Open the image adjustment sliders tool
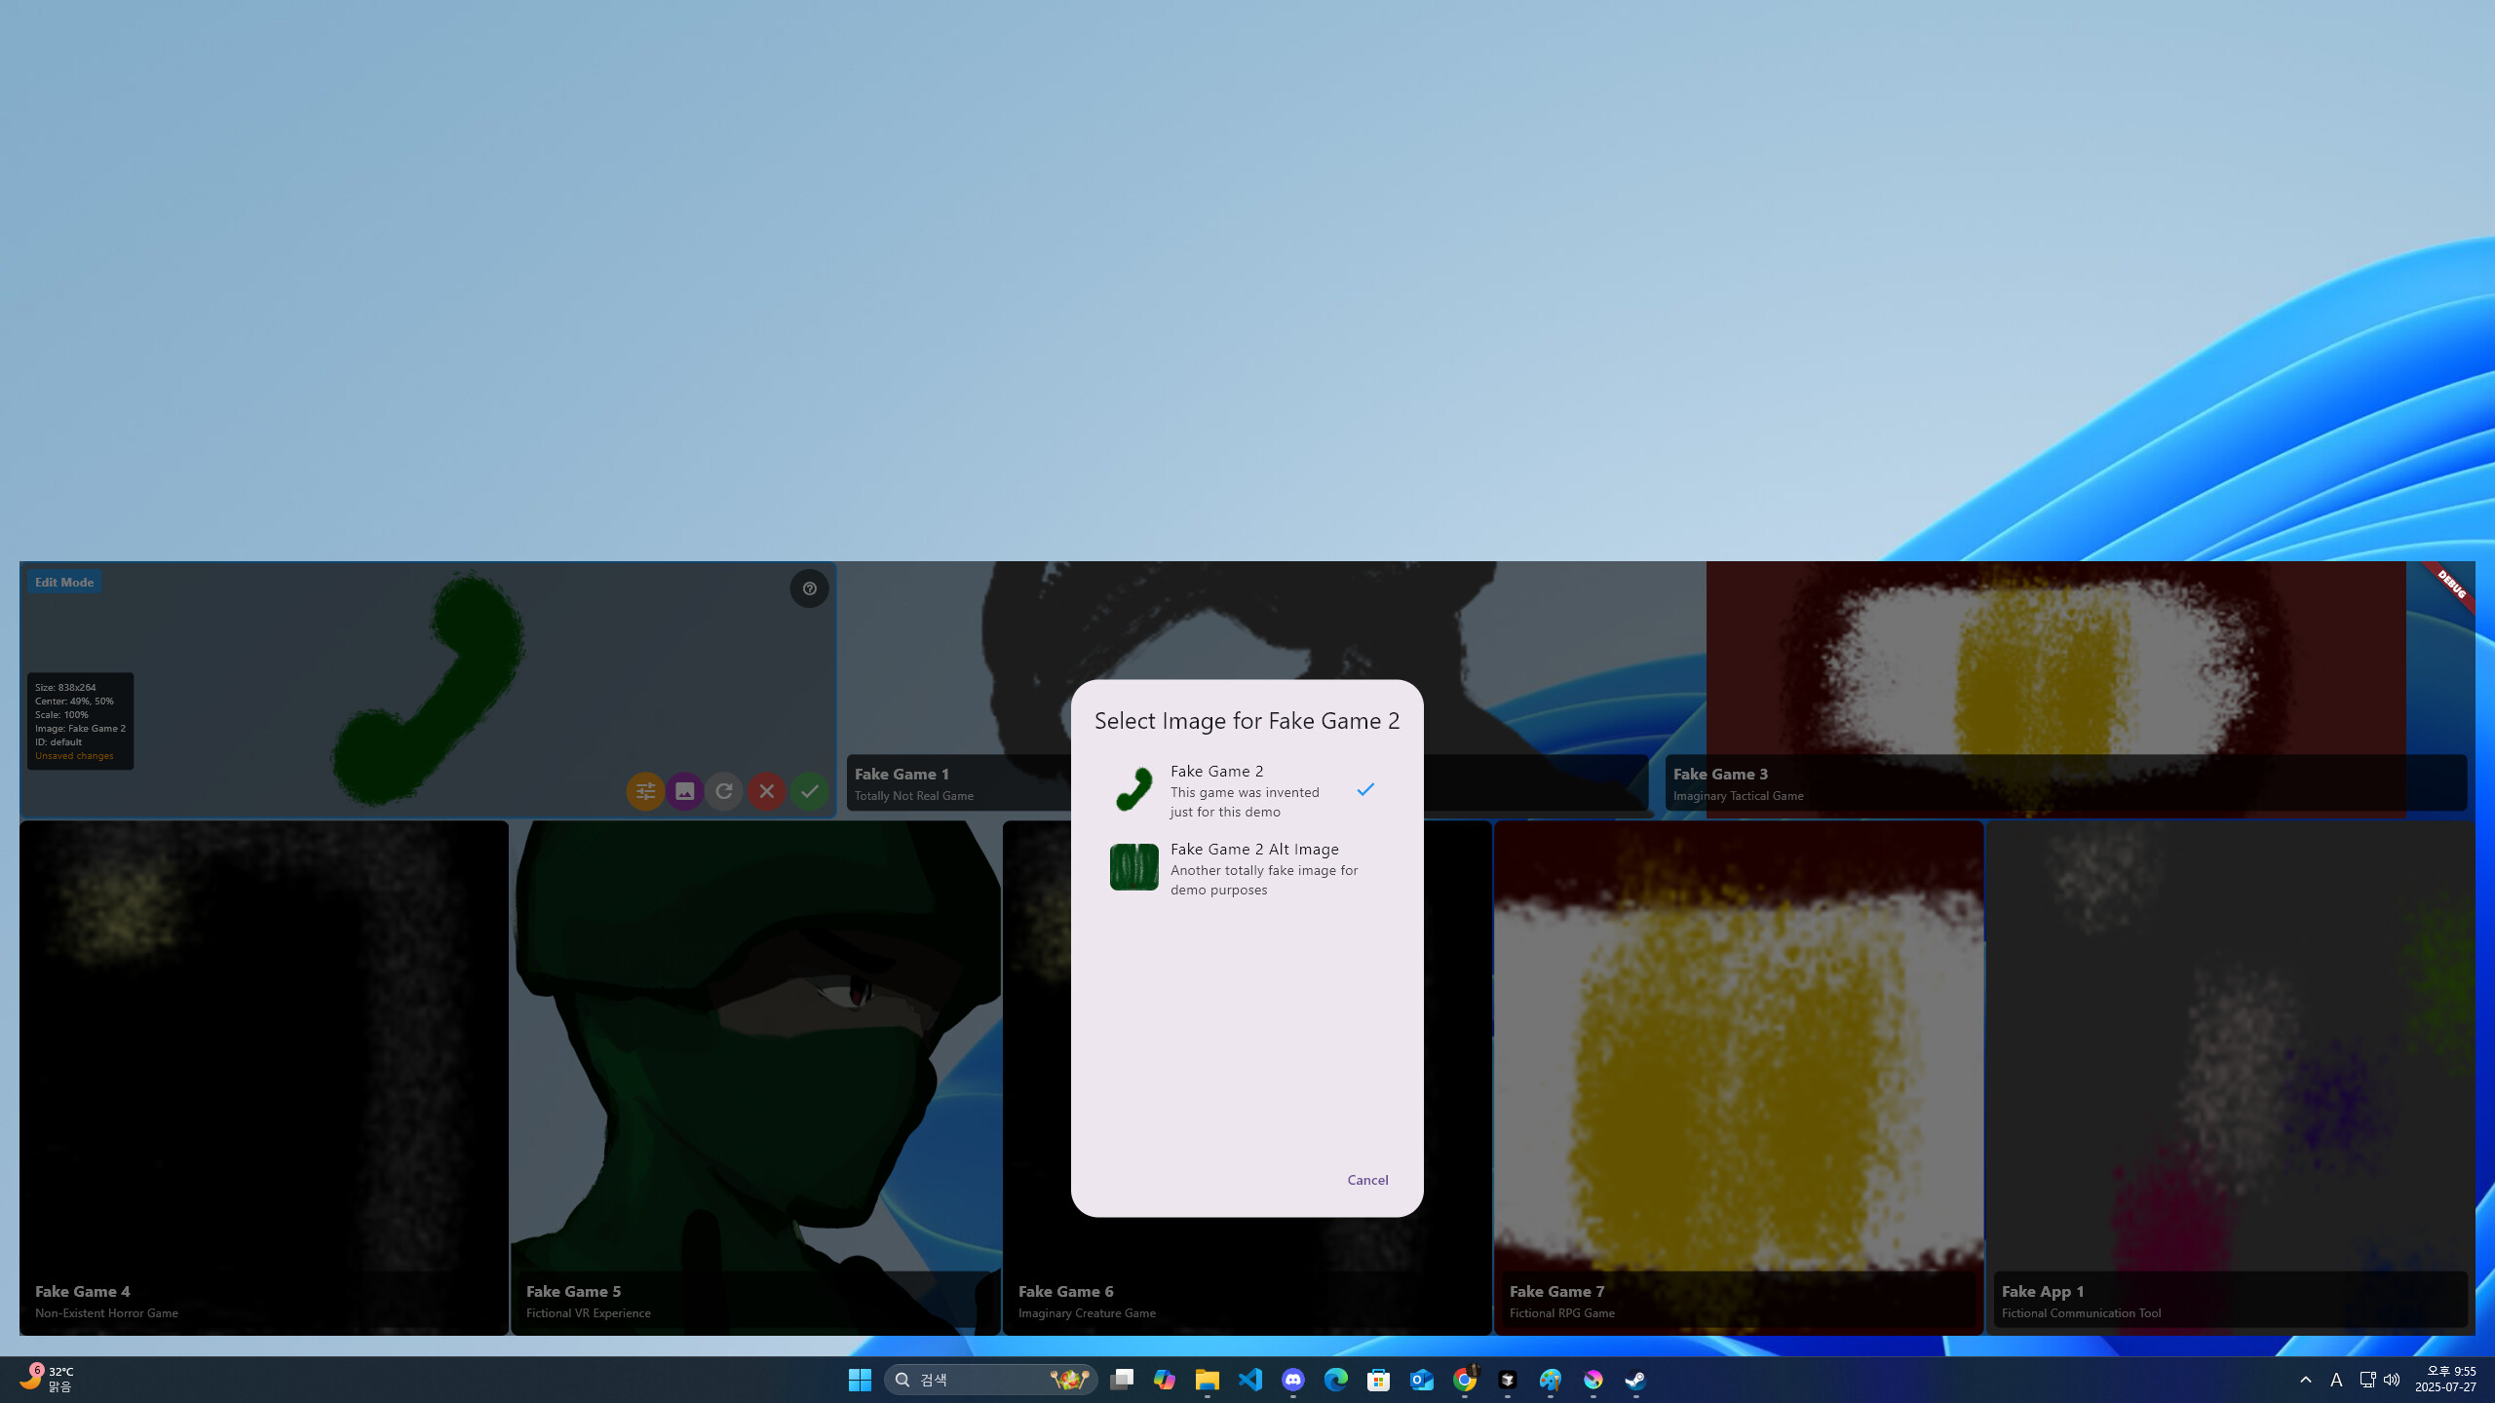The width and height of the screenshot is (2495, 1403). pyautogui.click(x=645, y=791)
